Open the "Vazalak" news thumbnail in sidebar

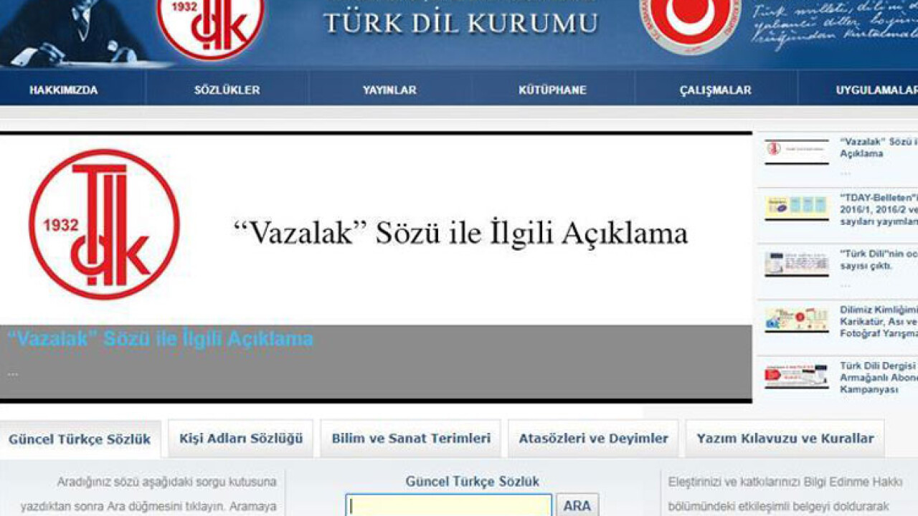[x=796, y=150]
